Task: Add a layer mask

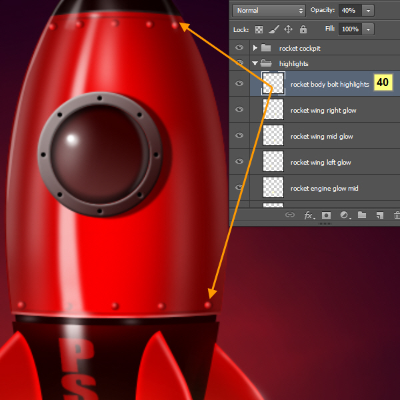Action: (x=326, y=215)
